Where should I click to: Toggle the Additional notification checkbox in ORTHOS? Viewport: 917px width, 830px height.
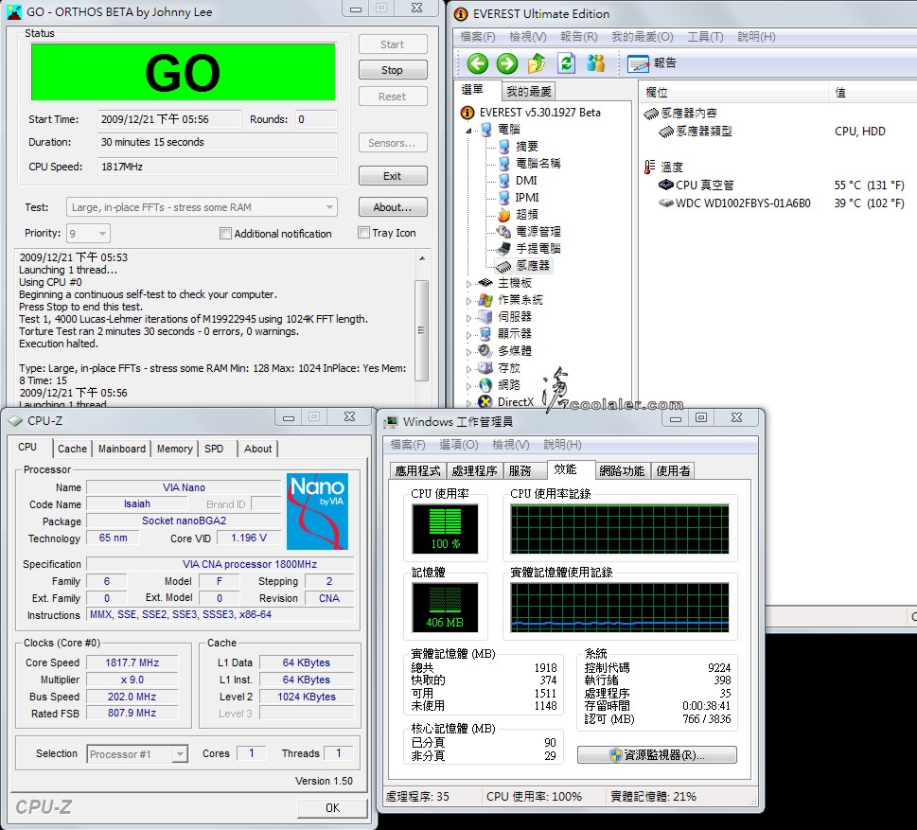tap(225, 234)
